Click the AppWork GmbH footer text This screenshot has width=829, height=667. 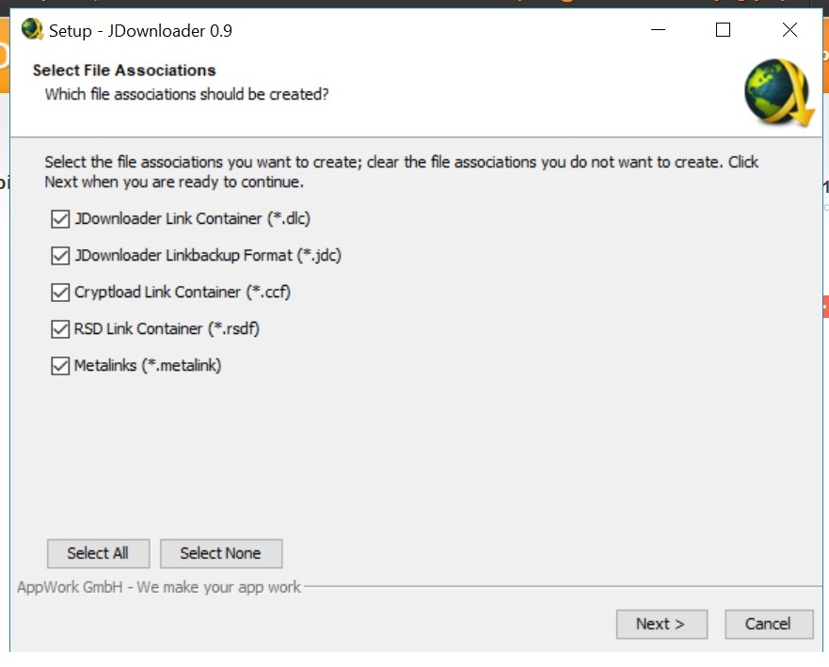pos(159,587)
